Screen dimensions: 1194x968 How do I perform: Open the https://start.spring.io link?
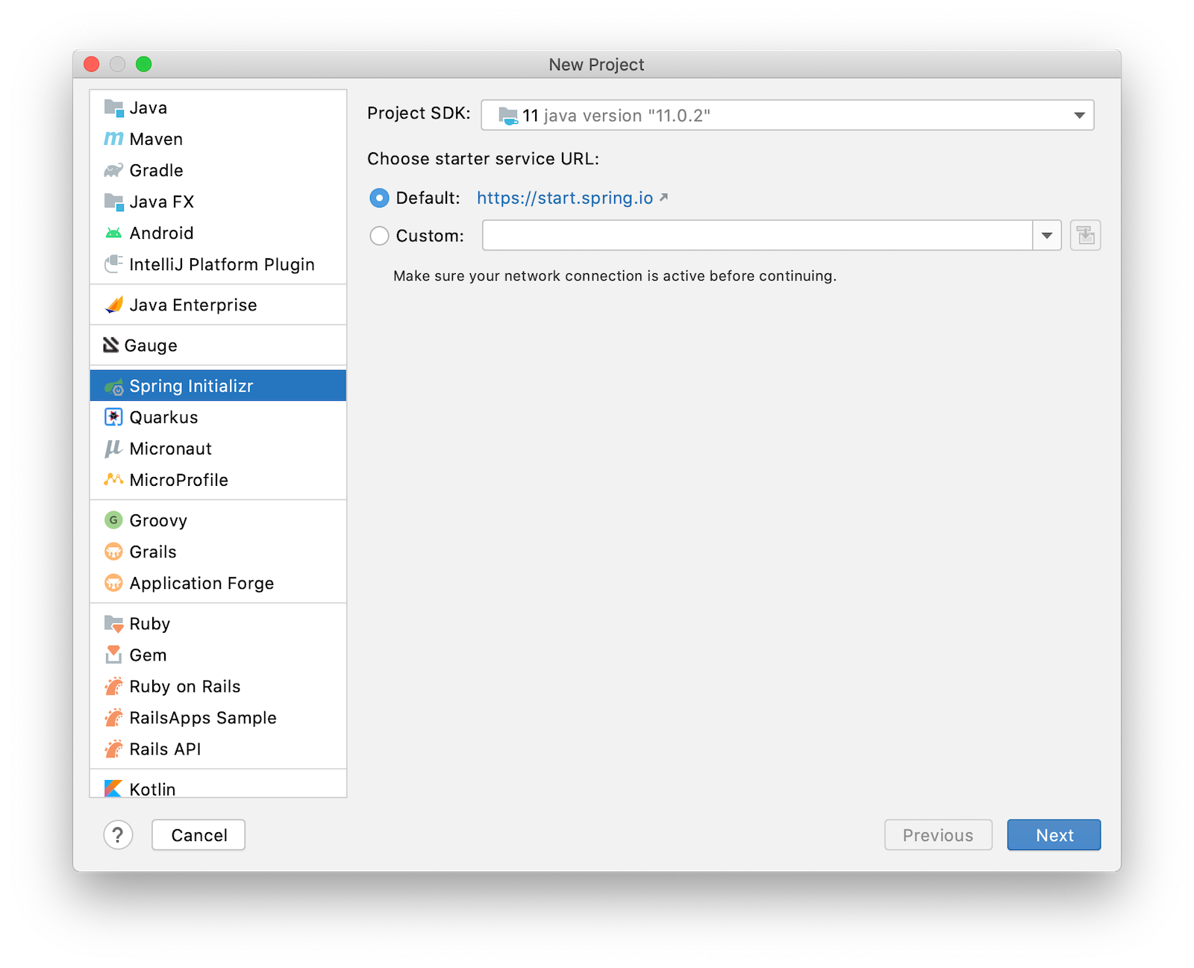pos(565,198)
